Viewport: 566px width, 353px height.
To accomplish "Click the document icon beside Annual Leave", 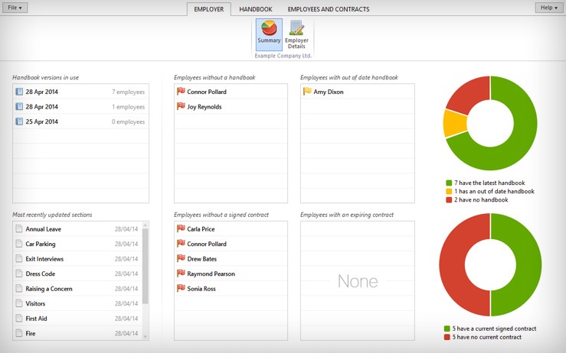I will pos(19,229).
